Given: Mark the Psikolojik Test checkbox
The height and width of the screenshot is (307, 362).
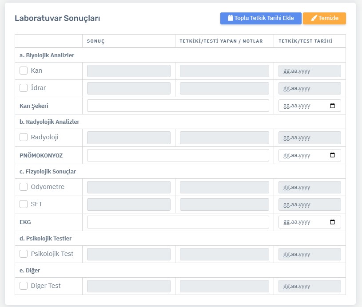Looking at the screenshot, I should point(24,254).
